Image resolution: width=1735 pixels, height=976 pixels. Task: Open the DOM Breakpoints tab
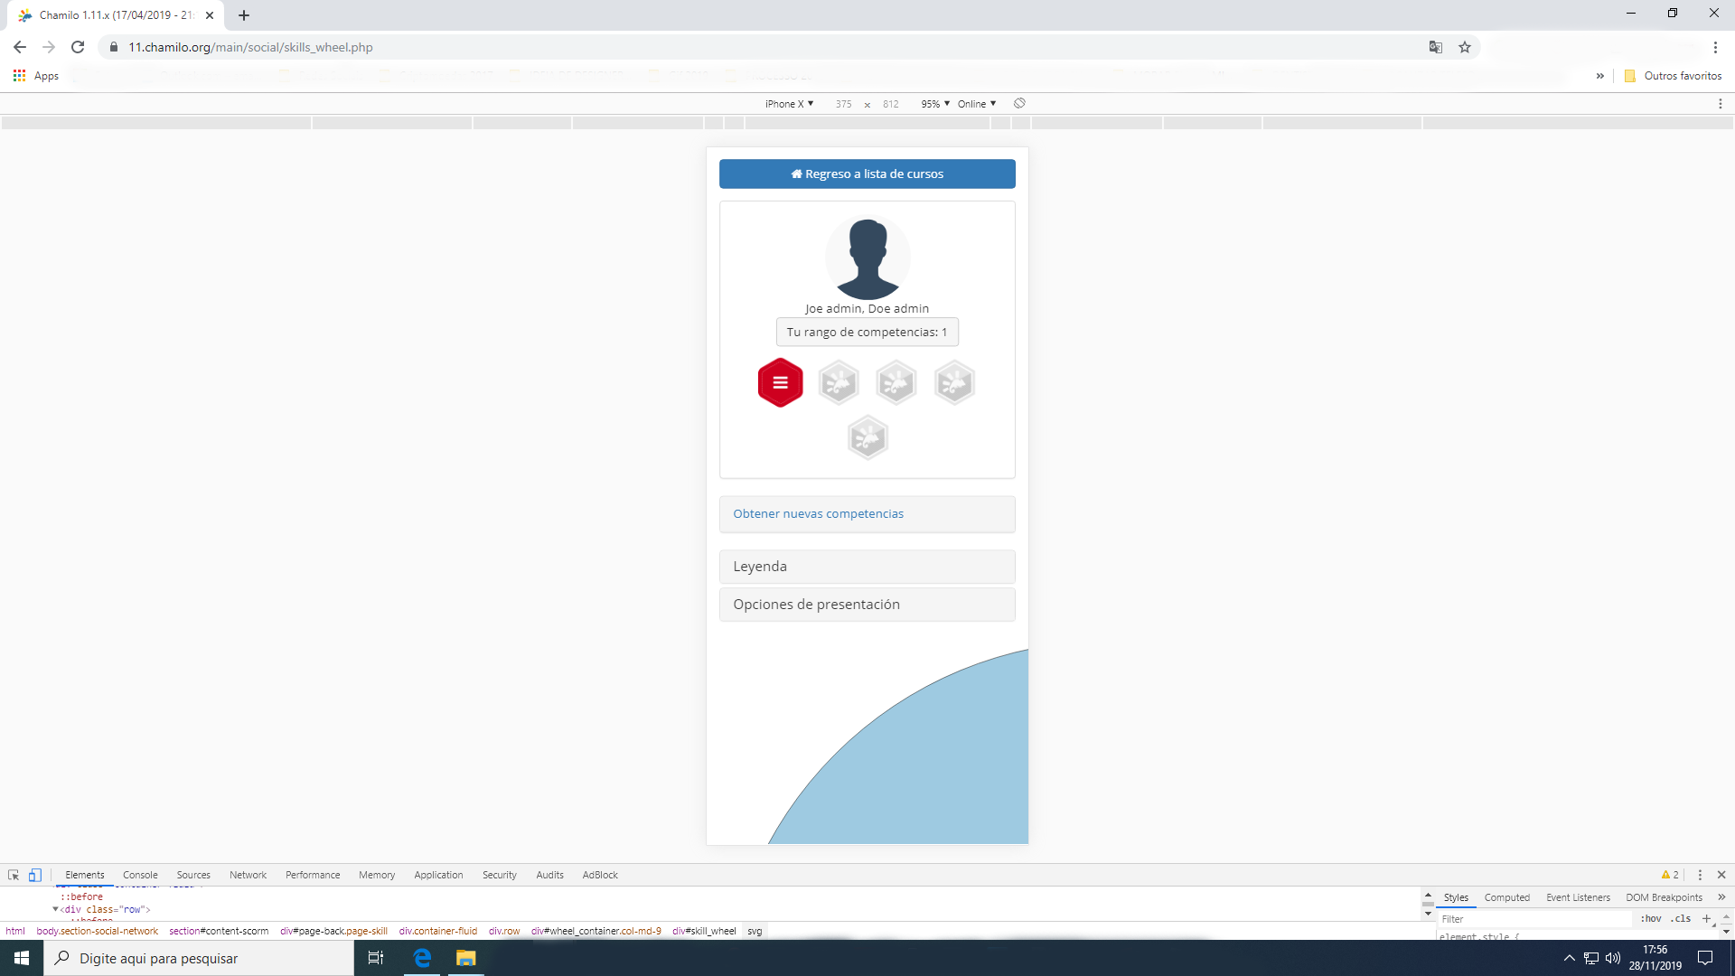[1664, 897]
